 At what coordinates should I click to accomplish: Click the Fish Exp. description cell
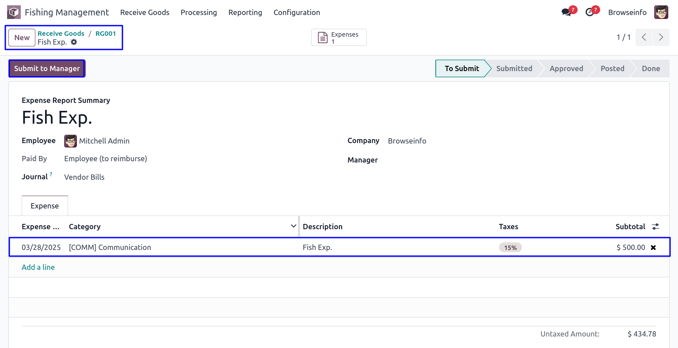(317, 247)
